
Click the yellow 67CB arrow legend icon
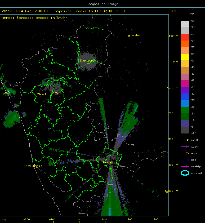(x=185, y=140)
